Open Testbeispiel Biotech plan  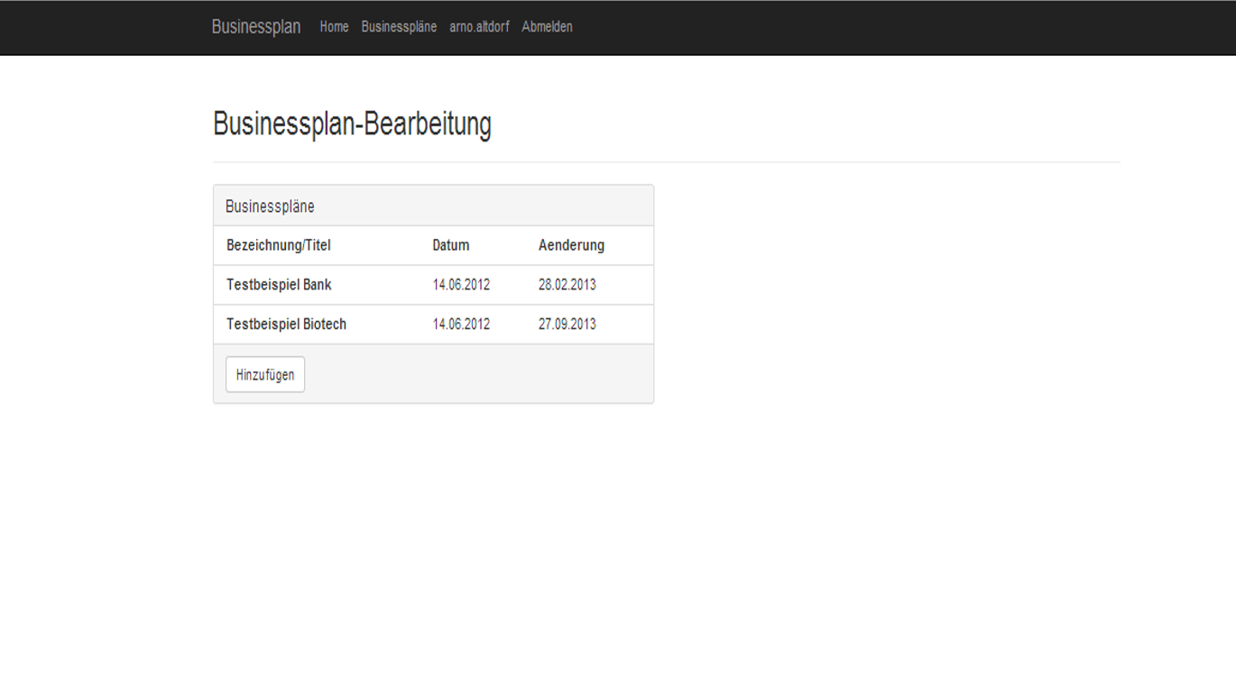tap(286, 325)
